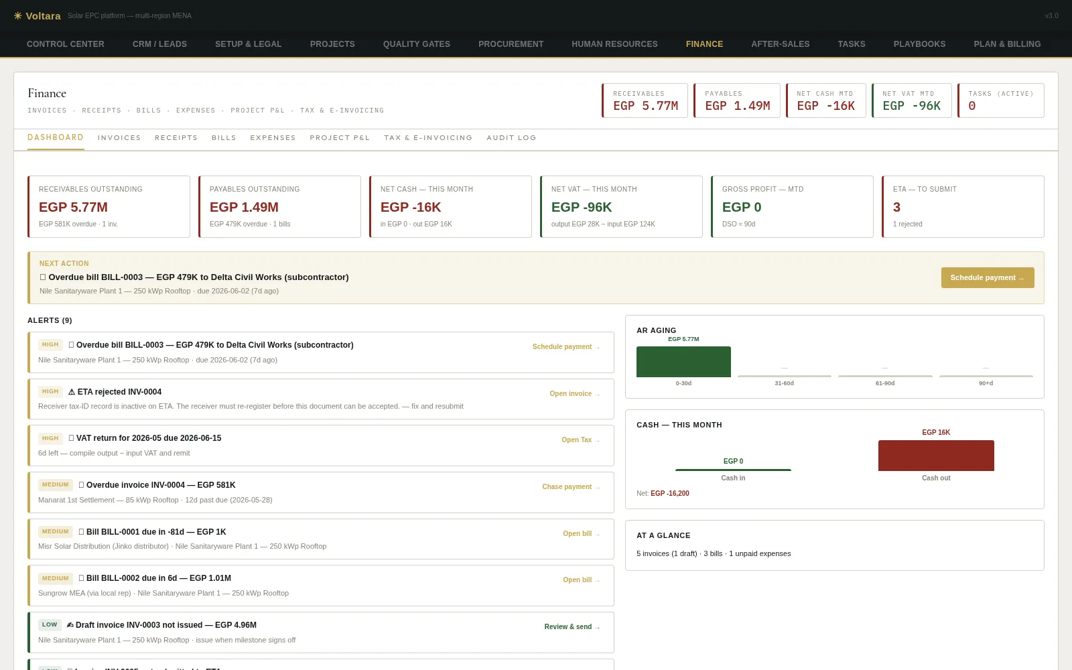Open the Bills tab

224,138
